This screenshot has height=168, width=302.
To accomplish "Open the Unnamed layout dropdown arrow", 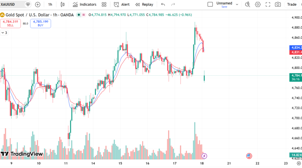I will (236, 5).
